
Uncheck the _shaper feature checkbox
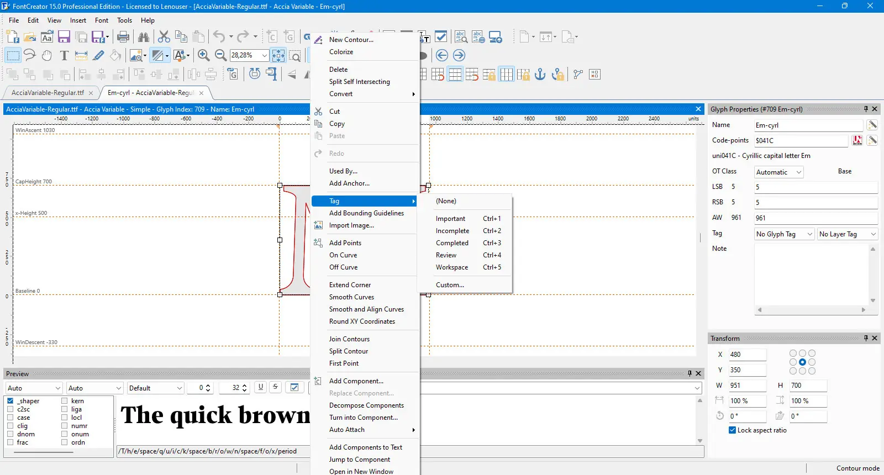[10, 401]
